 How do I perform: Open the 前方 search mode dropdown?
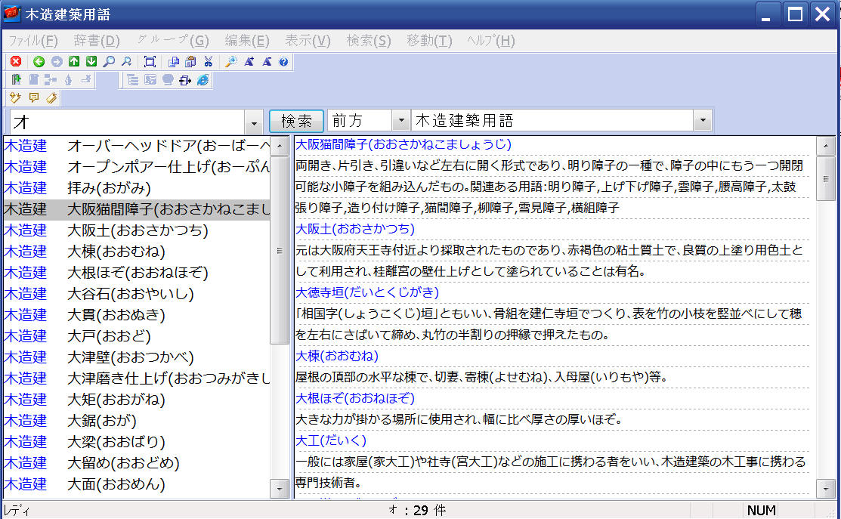click(x=400, y=121)
